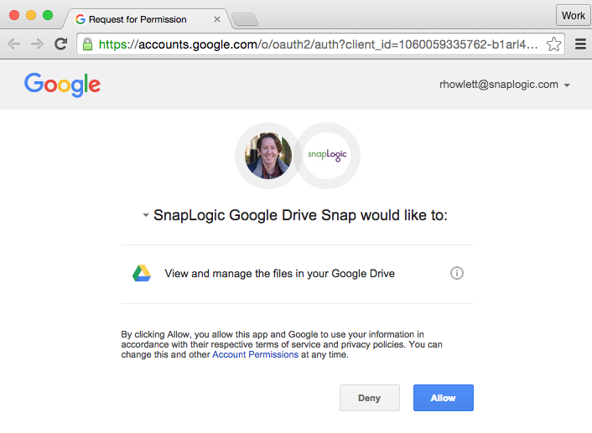Collapse the SnapLogic Google Drive Snap heading arrow
Viewport: 592px width, 433px height.
(x=145, y=215)
